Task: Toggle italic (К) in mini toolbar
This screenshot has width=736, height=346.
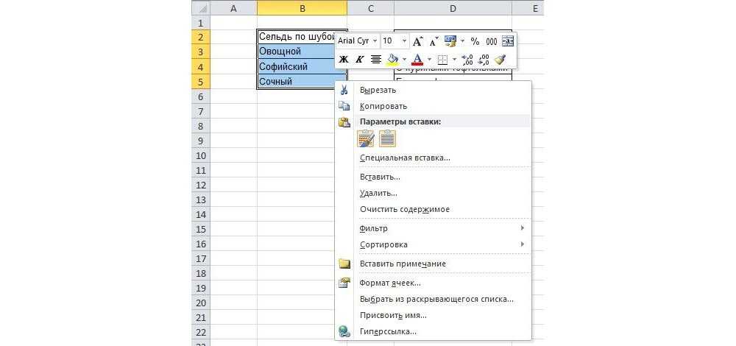Action: click(x=360, y=60)
